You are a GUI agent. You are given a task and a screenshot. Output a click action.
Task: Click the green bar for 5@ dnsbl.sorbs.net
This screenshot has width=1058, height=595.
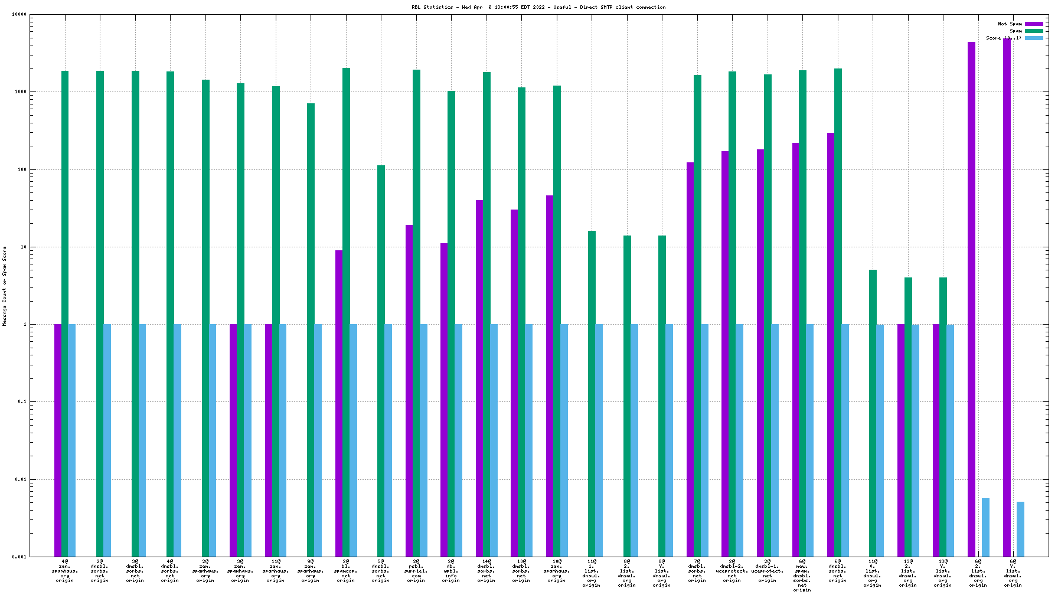[x=381, y=360]
